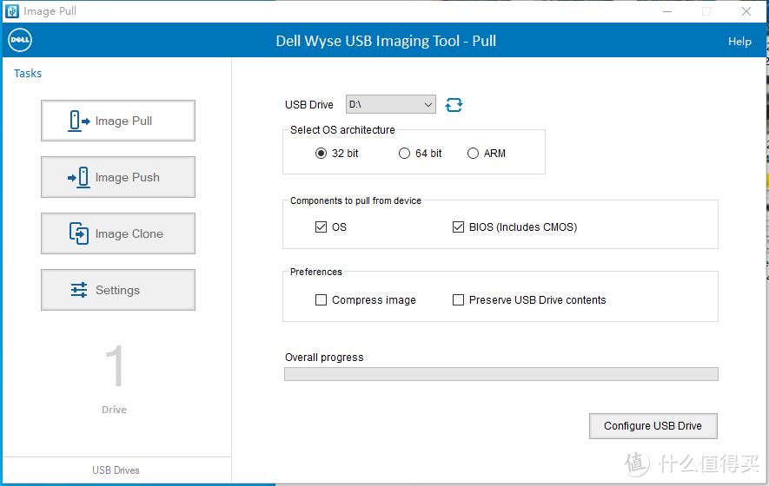The image size is (769, 486).
Task: Click the Dell logo icon
Action: 19,41
